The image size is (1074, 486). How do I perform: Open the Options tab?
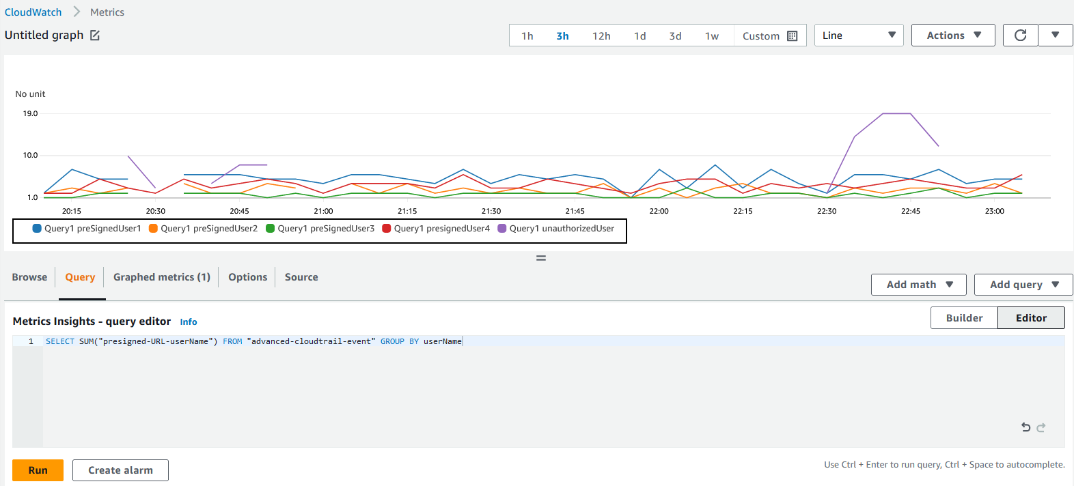tap(247, 277)
